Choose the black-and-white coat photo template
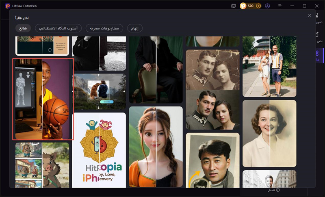 pos(99,54)
